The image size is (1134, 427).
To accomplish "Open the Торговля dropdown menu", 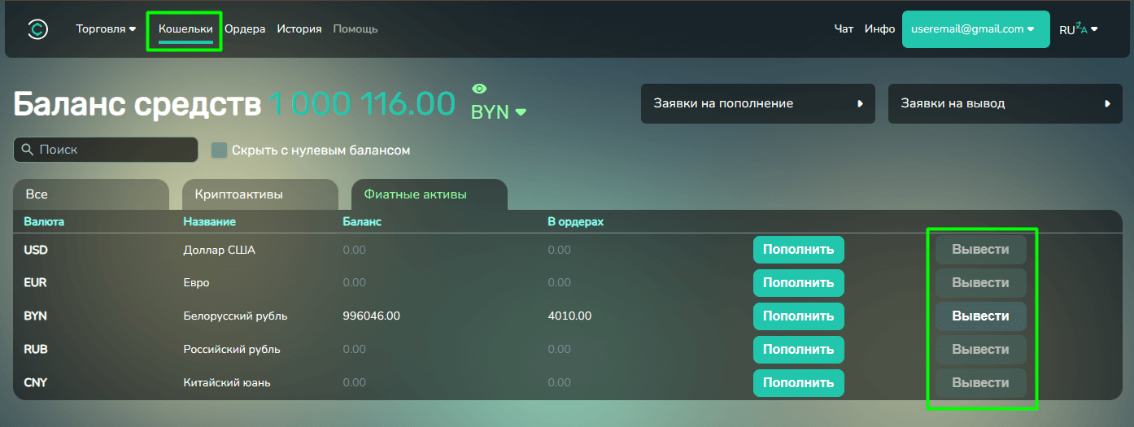I will [106, 29].
